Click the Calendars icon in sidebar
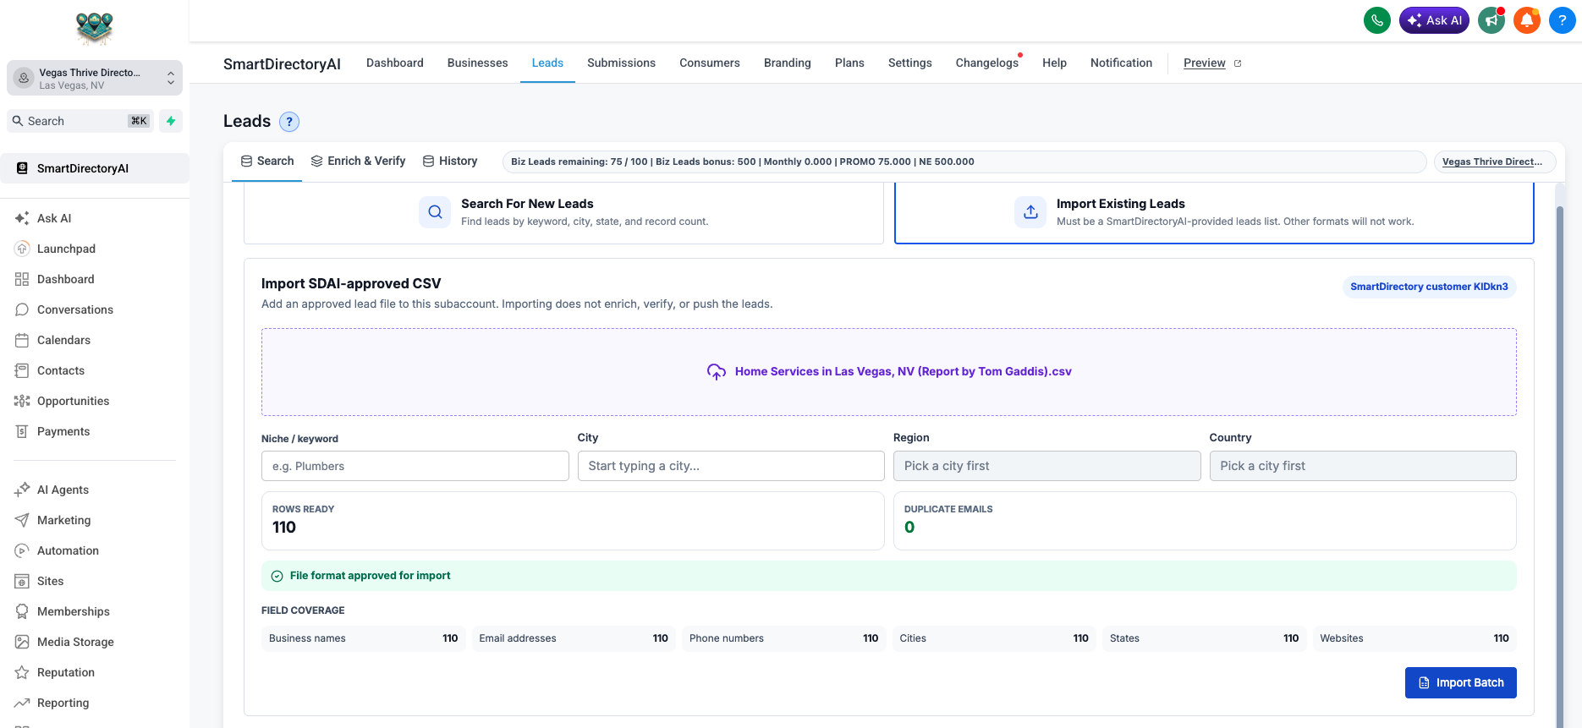This screenshot has height=728, width=1582. click(x=22, y=340)
